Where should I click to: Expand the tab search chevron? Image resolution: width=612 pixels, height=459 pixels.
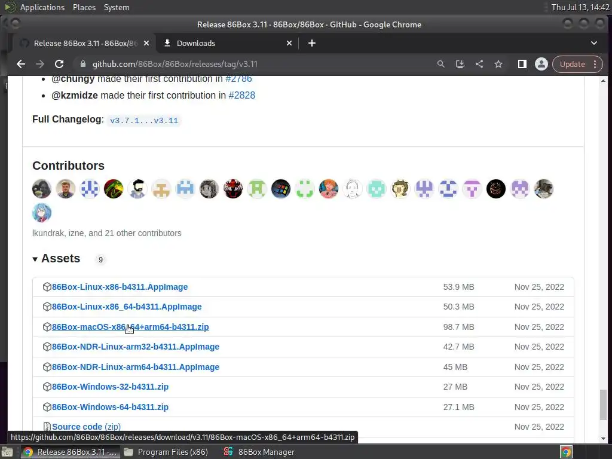(594, 43)
